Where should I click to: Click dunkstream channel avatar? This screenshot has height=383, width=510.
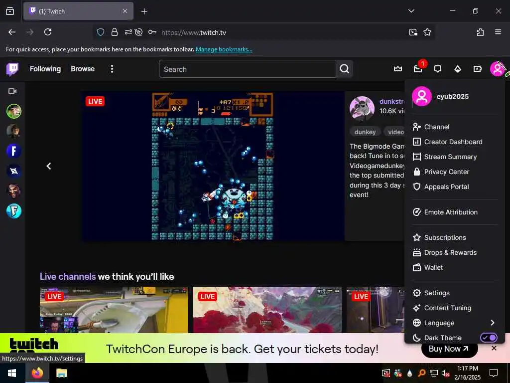click(362, 108)
